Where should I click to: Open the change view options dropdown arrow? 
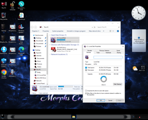(x=113, y=31)
